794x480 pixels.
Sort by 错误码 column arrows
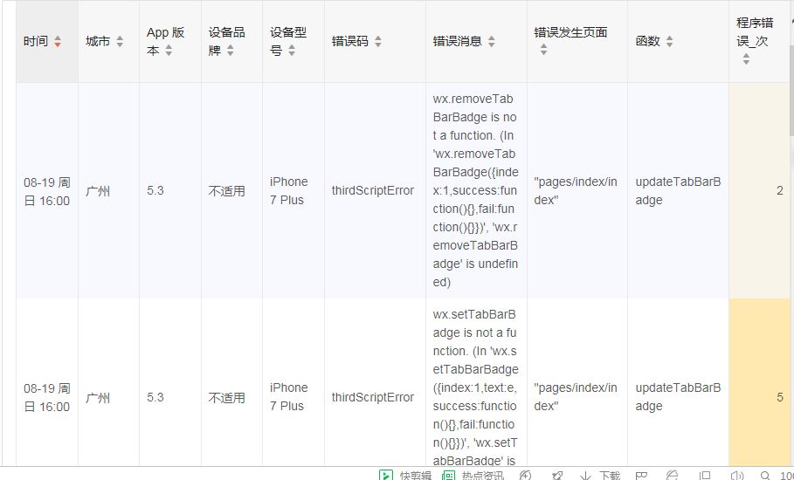[377, 42]
